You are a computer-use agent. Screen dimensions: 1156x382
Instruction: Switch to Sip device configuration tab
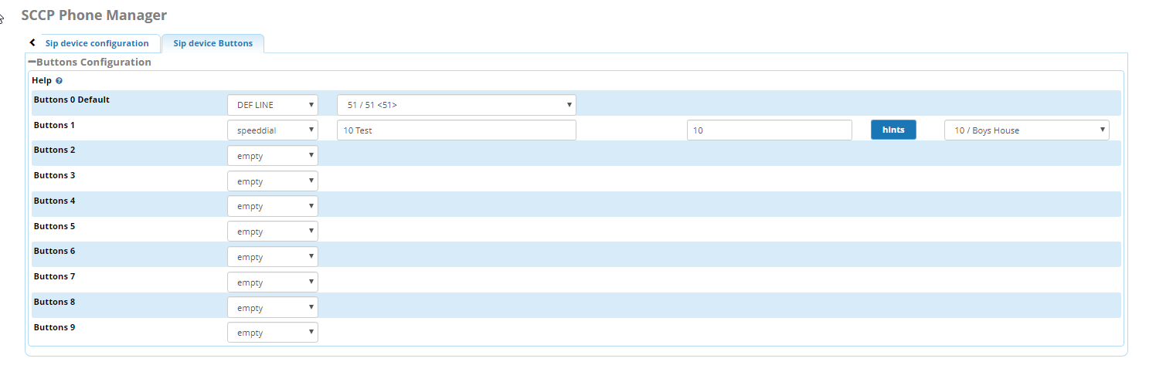(x=97, y=43)
